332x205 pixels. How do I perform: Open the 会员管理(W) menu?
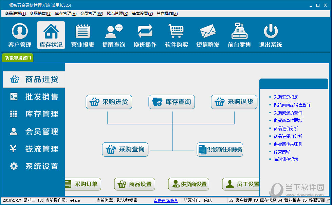(x=91, y=14)
